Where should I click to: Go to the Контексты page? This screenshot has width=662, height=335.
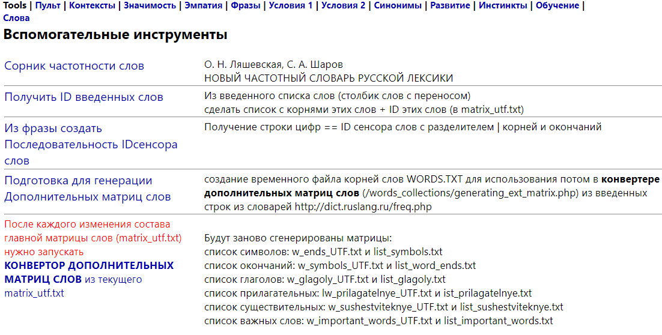tap(91, 5)
